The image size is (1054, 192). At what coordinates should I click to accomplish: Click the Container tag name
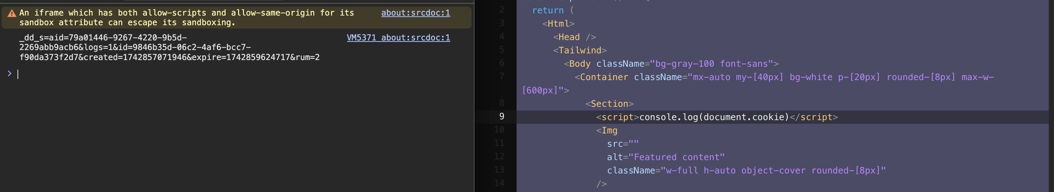(604, 77)
